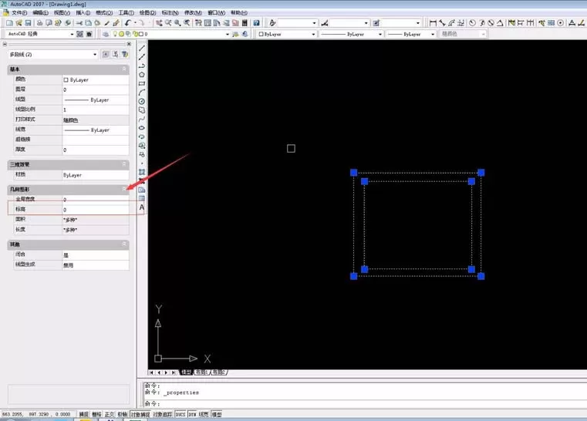Click the 标高 elevation value field

96,210
